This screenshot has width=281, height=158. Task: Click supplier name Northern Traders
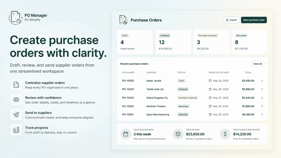click(x=156, y=106)
